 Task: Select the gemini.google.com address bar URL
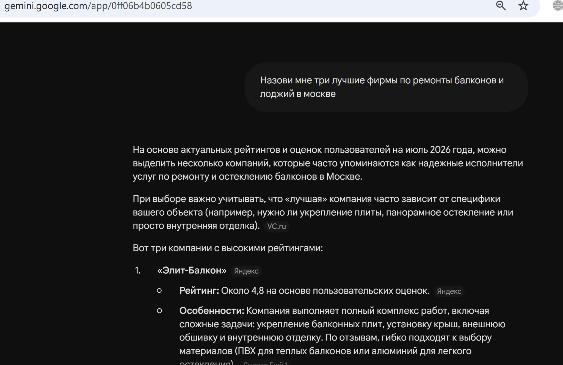pyautogui.click(x=98, y=6)
